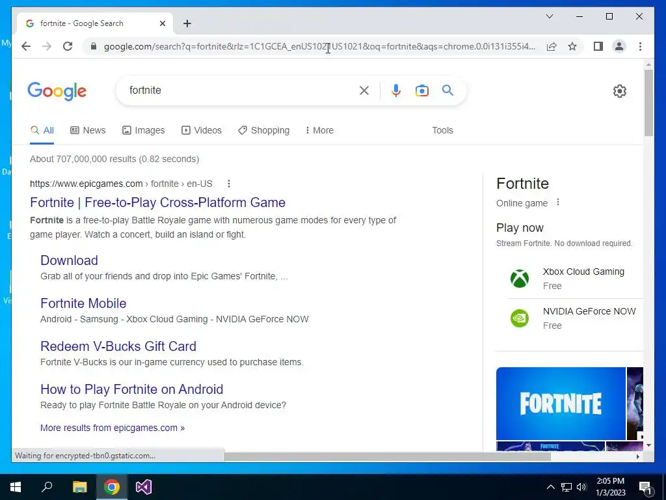Reload the page with the refresh icon
This screenshot has height=500, width=666.
coord(68,46)
